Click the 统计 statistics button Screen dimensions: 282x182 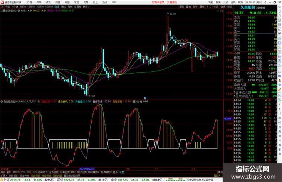[195, 7]
